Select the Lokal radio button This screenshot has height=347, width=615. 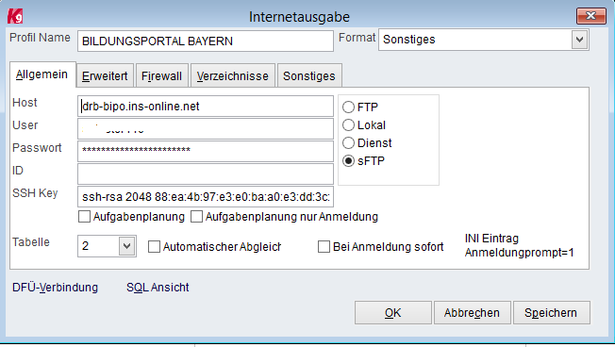coord(348,125)
